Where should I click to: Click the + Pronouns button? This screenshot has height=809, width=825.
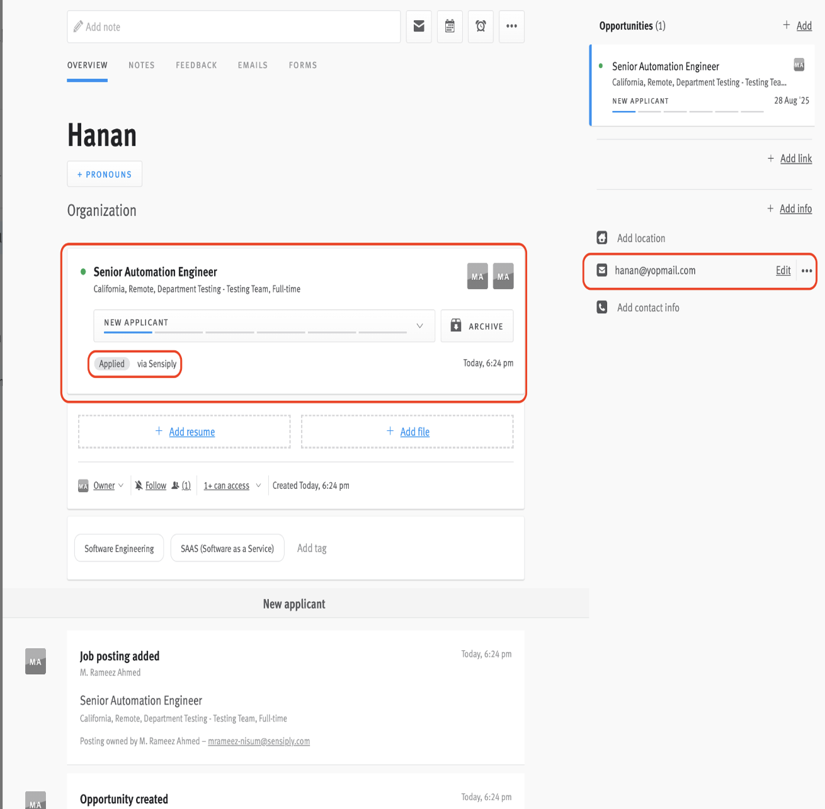tap(105, 175)
